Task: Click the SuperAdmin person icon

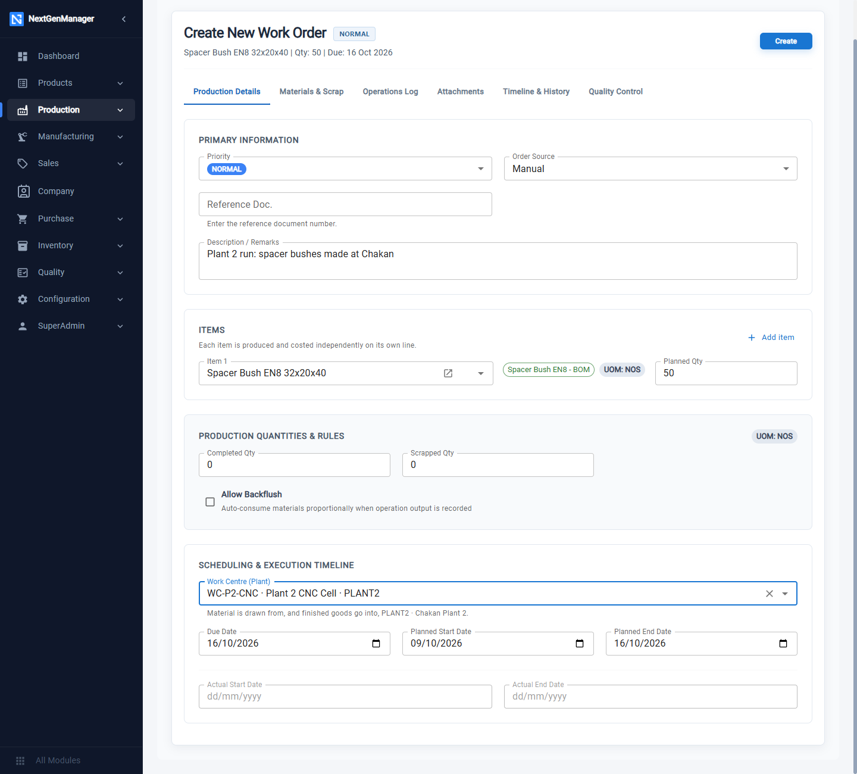Action: (23, 326)
